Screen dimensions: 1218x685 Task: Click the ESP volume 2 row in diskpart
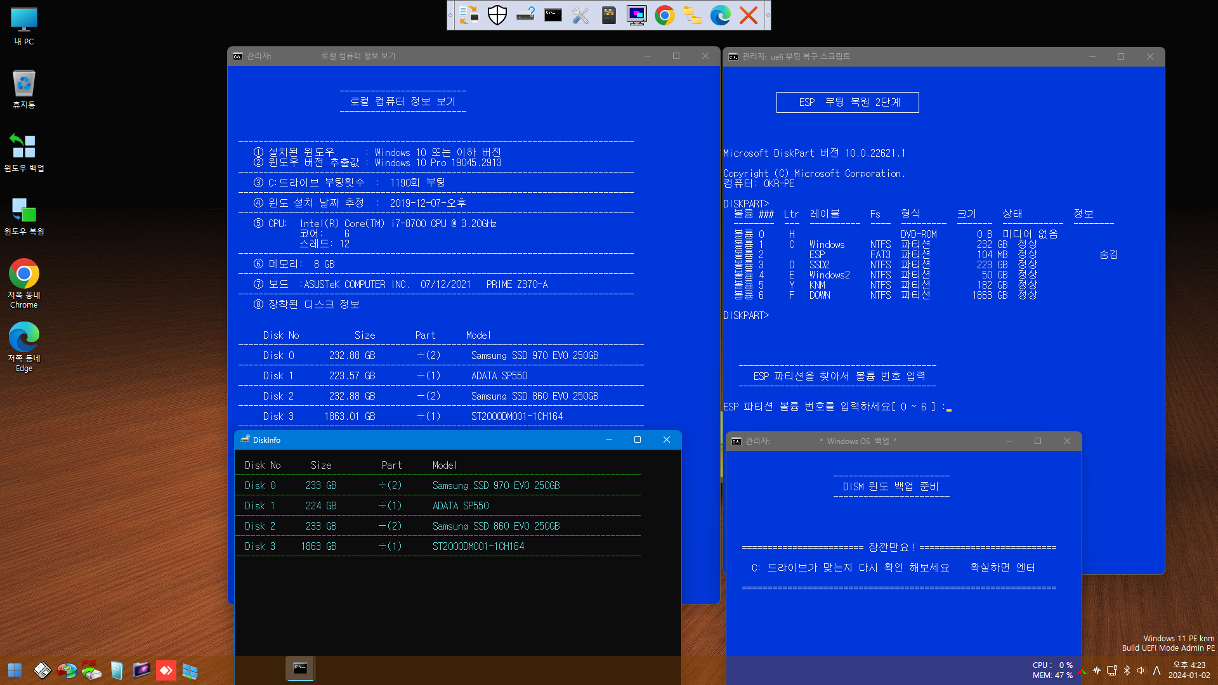point(926,254)
